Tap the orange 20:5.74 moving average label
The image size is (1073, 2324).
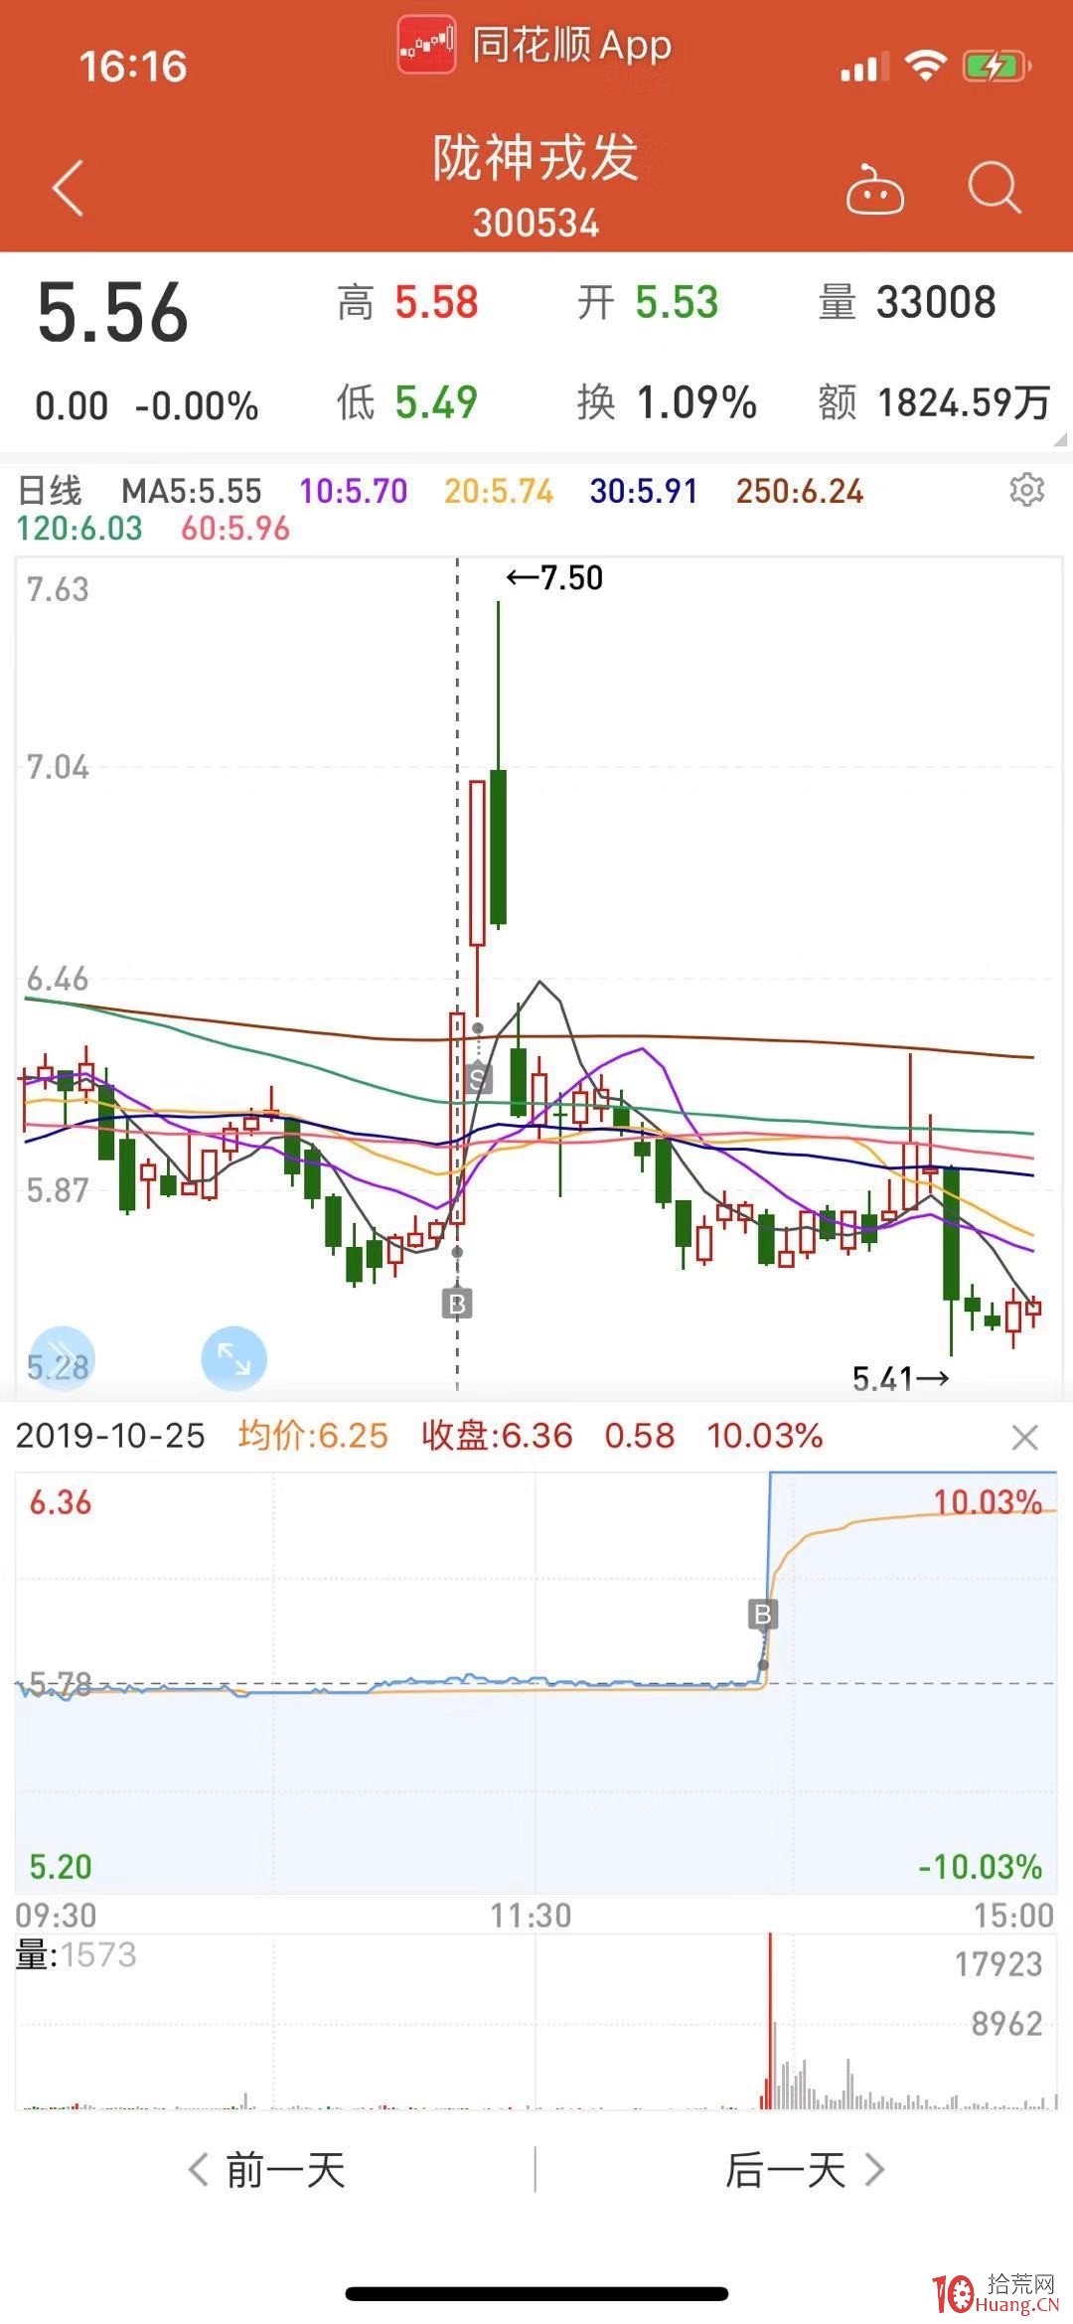pos(499,491)
